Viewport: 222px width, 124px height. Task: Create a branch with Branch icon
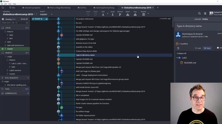(x=120, y=14)
